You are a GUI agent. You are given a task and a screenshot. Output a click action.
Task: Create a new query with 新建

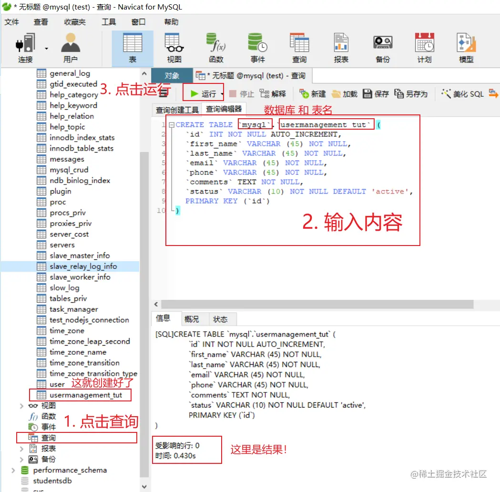coord(313,94)
